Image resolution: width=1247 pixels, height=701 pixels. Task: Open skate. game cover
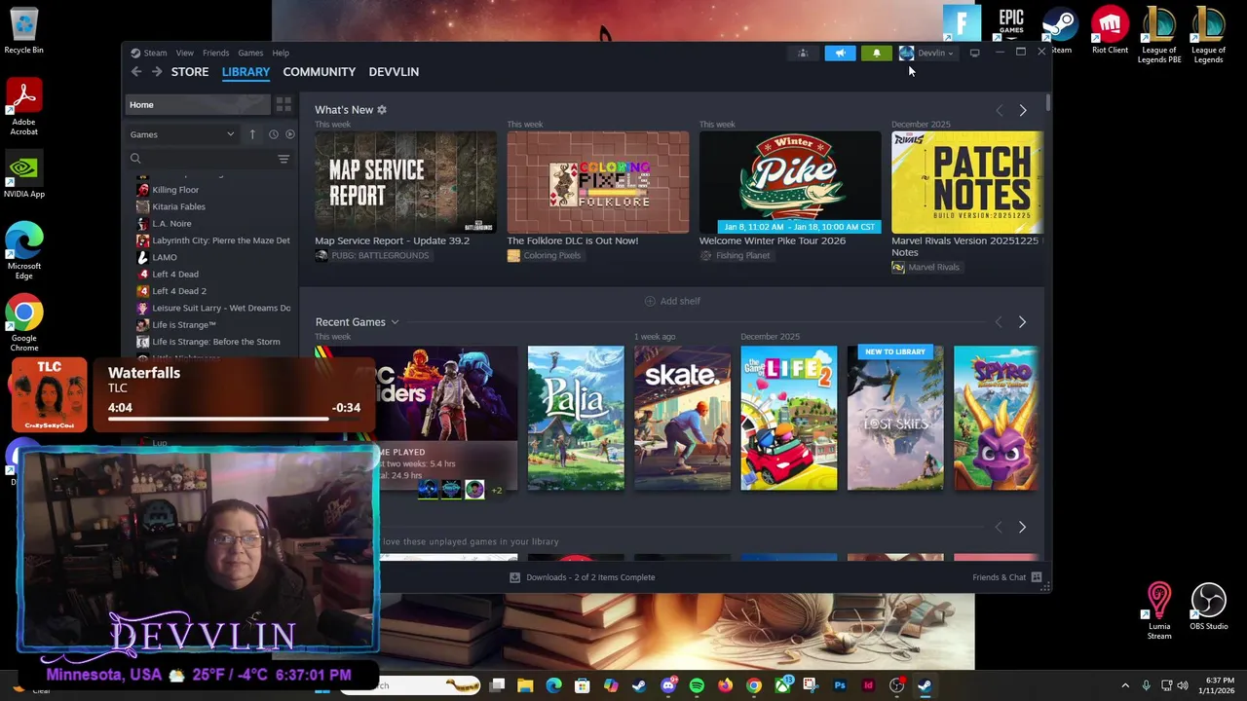click(x=682, y=418)
